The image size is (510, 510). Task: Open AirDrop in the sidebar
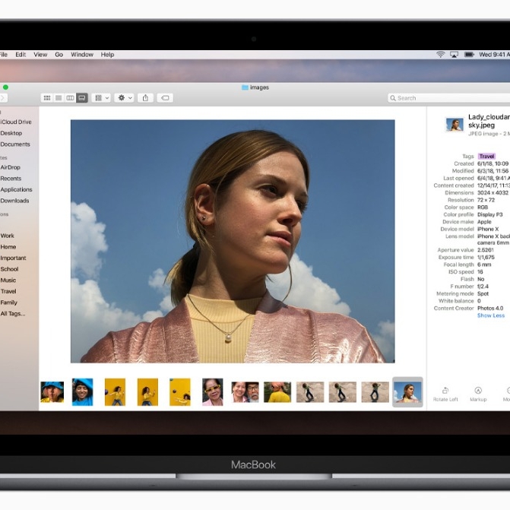tap(10, 167)
